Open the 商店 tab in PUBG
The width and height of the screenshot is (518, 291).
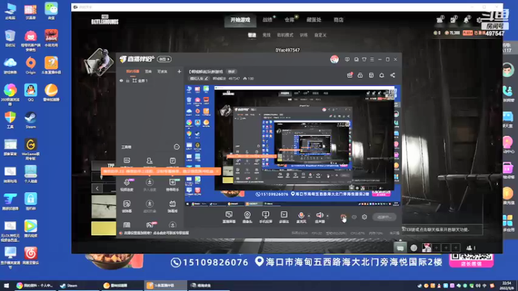click(x=338, y=20)
